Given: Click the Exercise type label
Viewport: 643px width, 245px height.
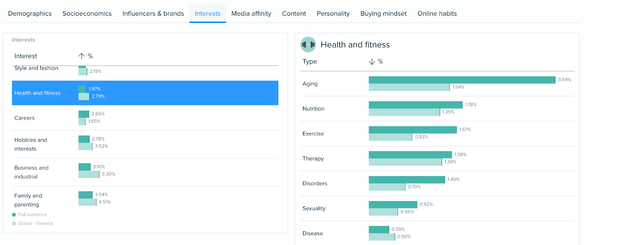Looking at the screenshot, I should [313, 134].
